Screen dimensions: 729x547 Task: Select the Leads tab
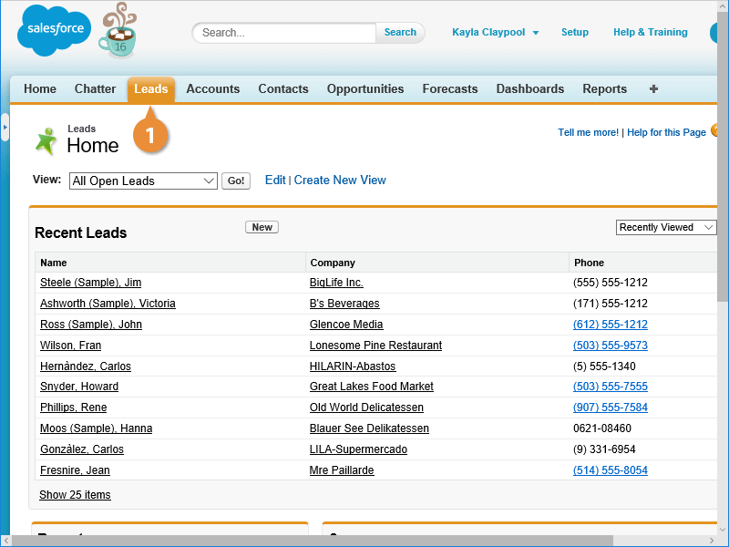151,88
